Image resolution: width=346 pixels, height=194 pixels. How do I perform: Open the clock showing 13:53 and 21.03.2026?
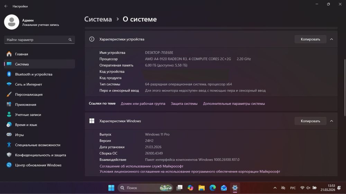(x=328, y=188)
